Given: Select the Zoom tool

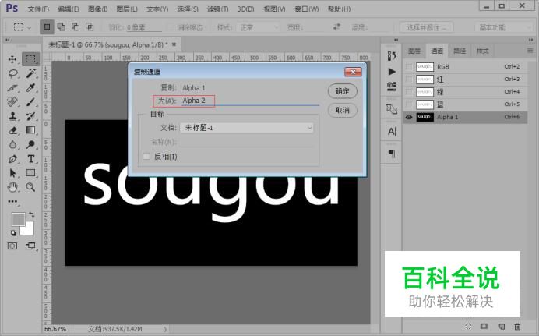Looking at the screenshot, I should pyautogui.click(x=30, y=187).
